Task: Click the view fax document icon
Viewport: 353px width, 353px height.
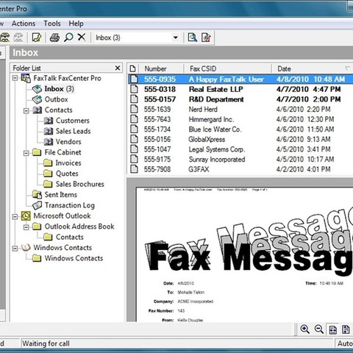Action: click(193, 38)
